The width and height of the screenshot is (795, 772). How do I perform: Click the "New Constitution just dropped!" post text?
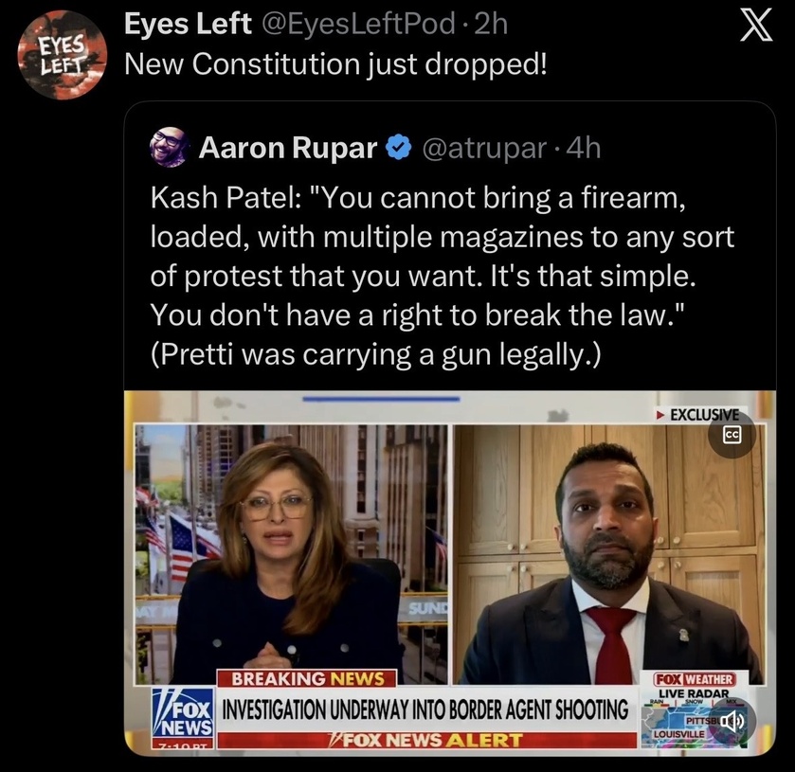coord(336,64)
